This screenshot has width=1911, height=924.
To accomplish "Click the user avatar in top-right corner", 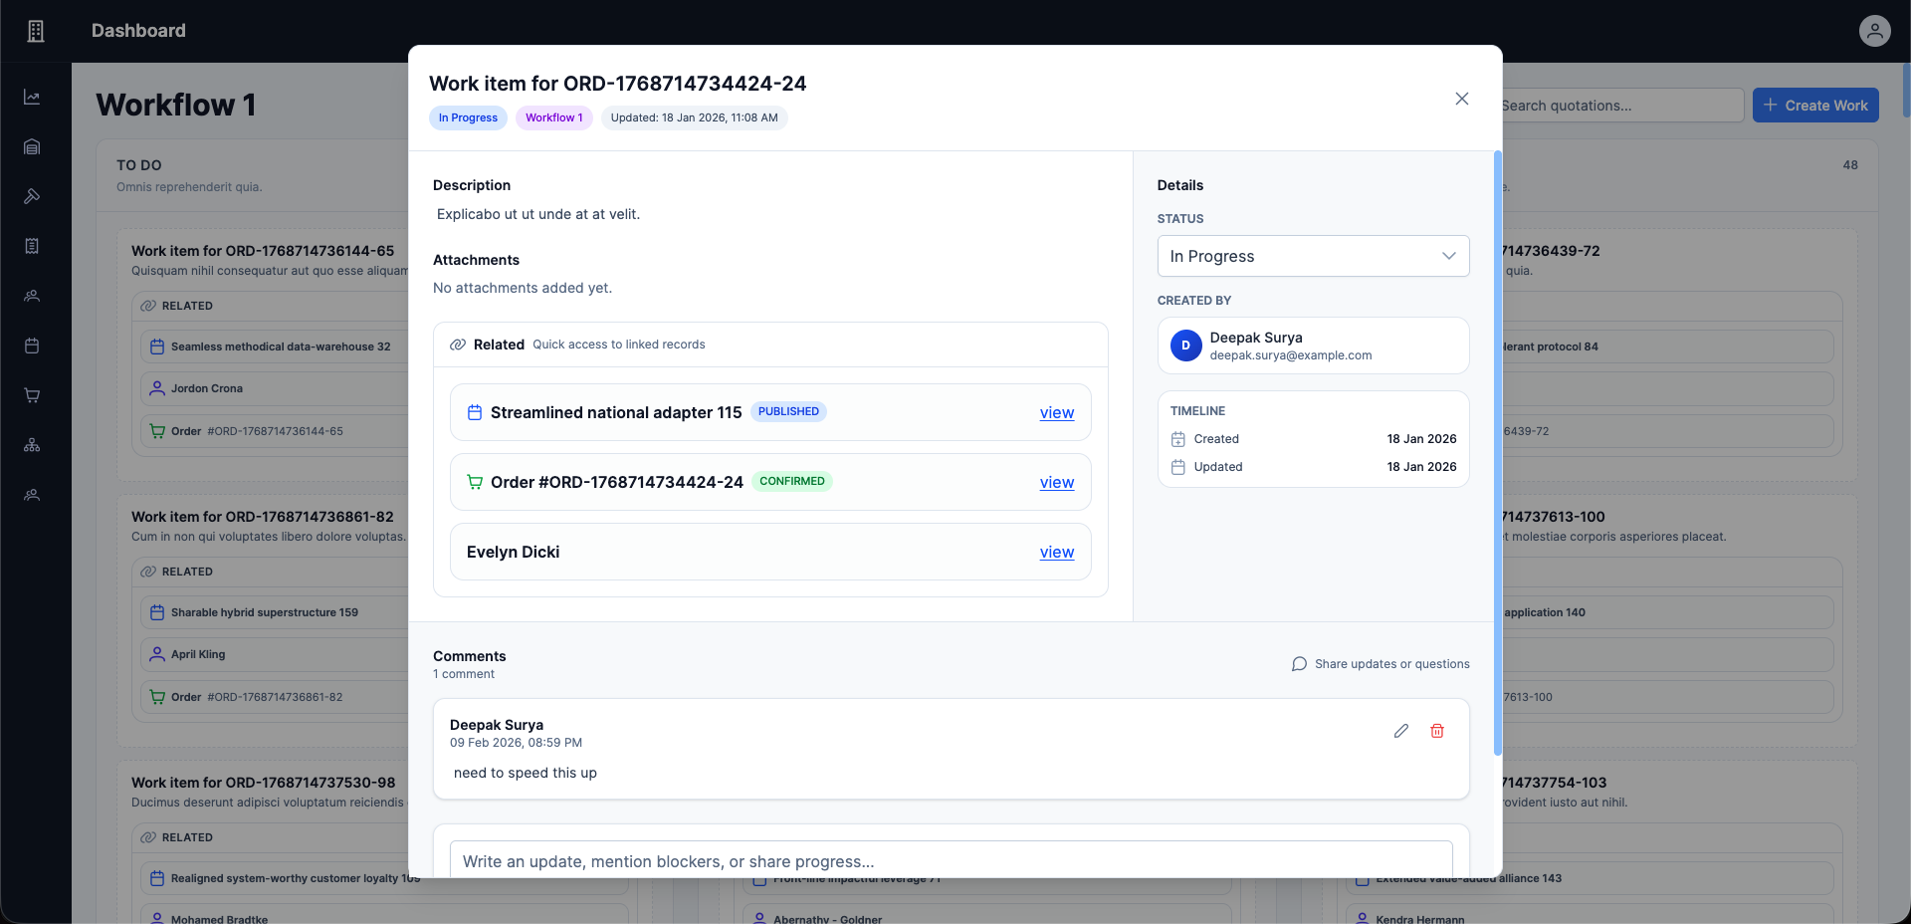I will 1875,31.
